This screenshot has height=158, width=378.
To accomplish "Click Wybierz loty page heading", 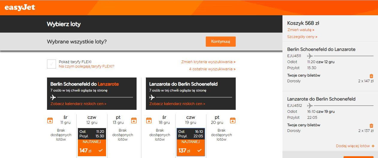I will pyautogui.click(x=64, y=24).
